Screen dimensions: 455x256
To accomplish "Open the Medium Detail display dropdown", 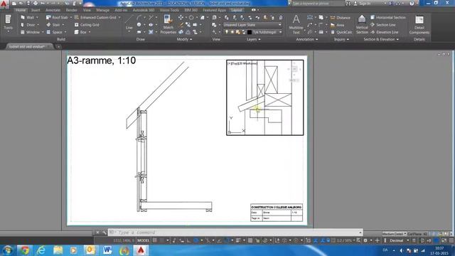I will click(x=394, y=234).
